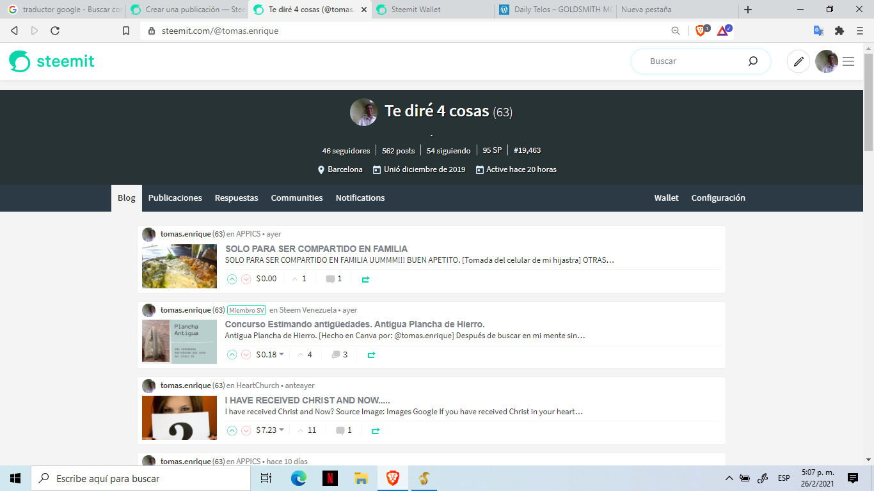The width and height of the screenshot is (874, 491).
Task: Expand votes list showing 4 votes
Action: click(305, 354)
